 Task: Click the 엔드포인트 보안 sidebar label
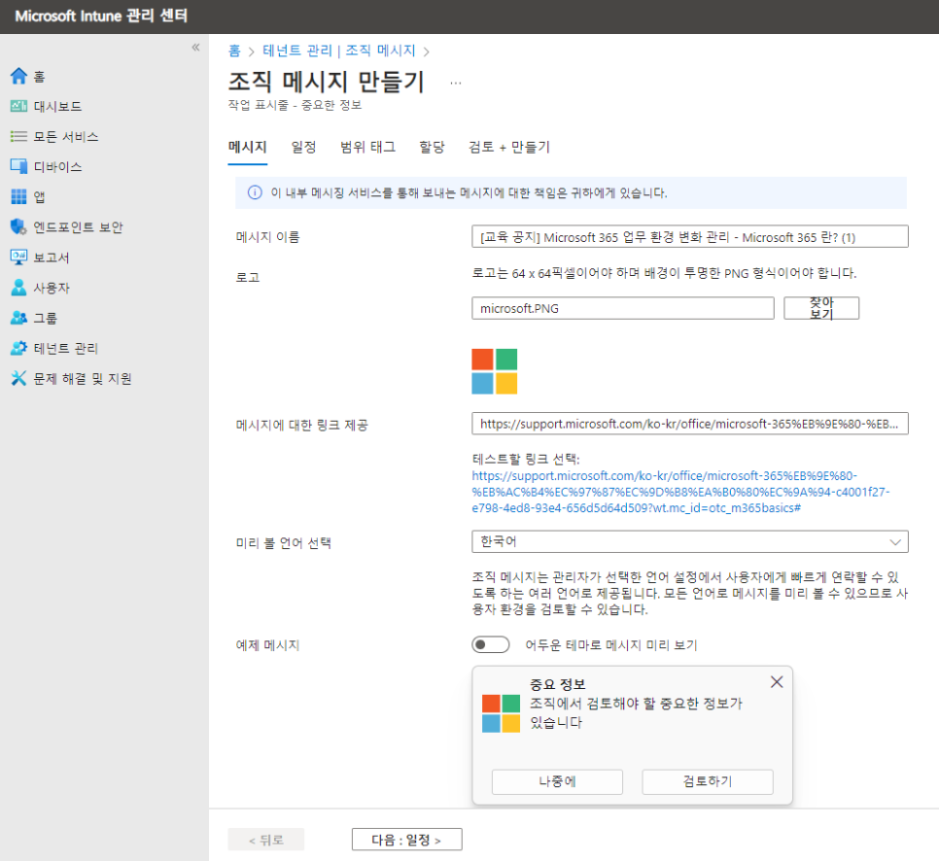78,227
